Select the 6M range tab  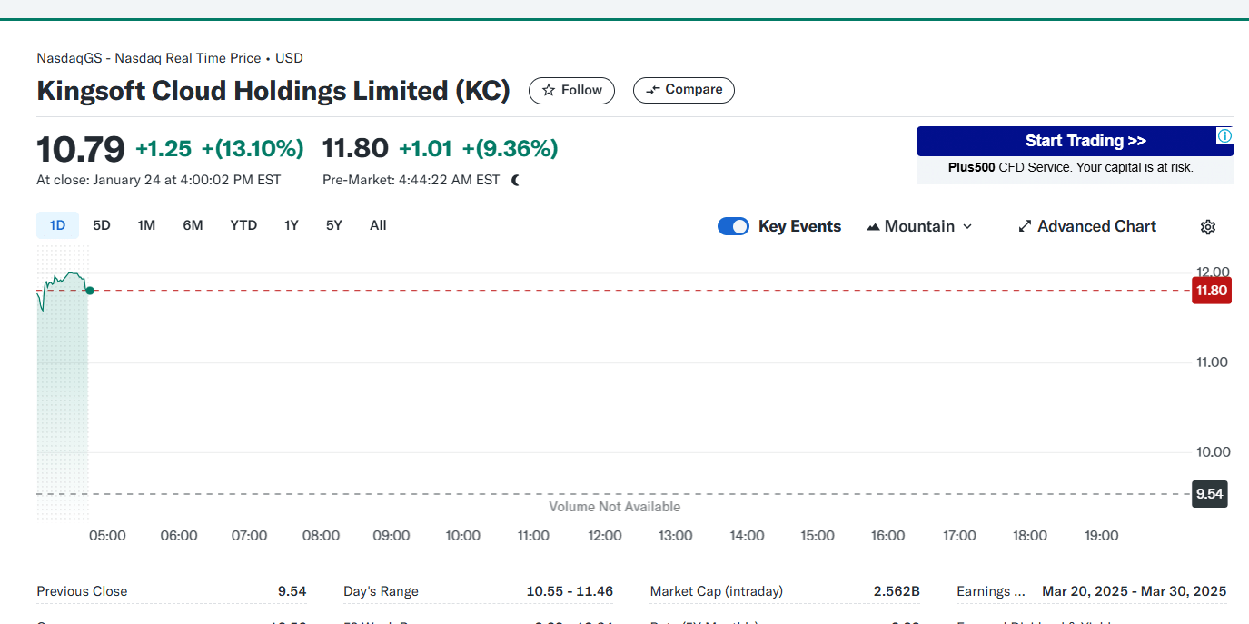(193, 225)
